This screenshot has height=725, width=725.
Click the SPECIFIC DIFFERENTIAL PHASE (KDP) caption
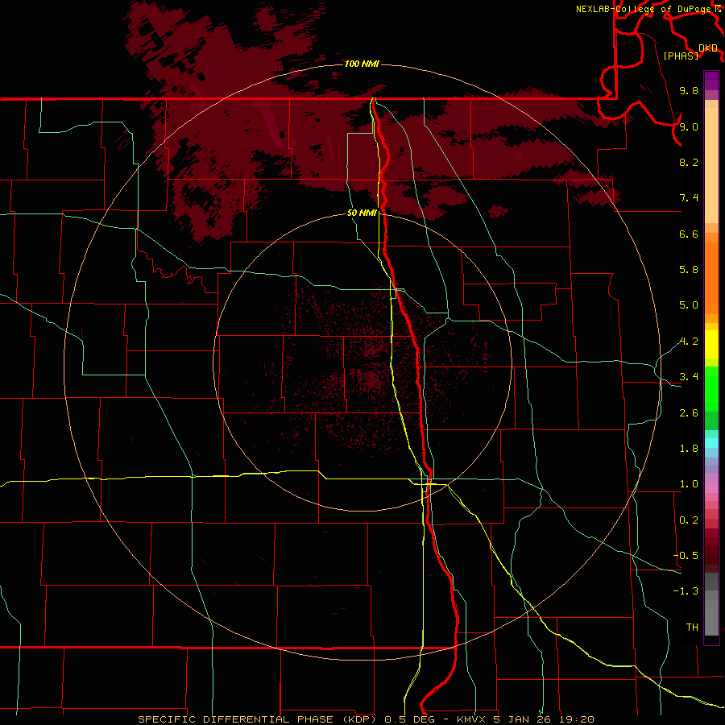point(259,719)
